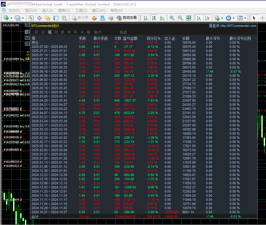
Task: Open the indicators list icon
Action: 217,18
